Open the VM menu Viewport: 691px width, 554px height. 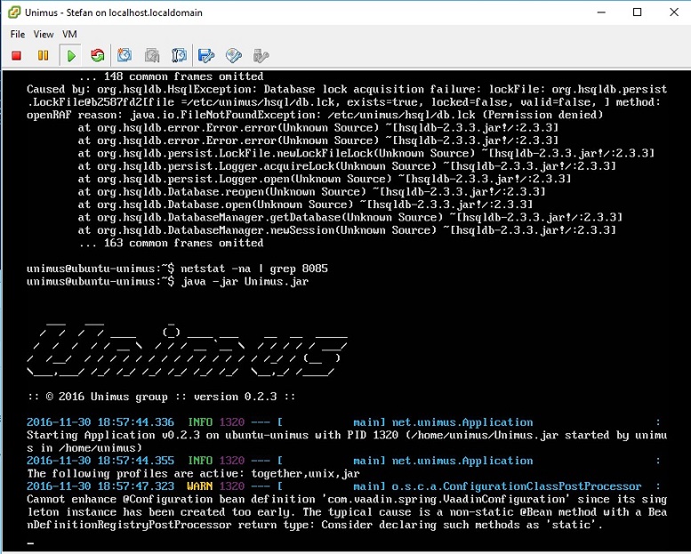coord(69,34)
